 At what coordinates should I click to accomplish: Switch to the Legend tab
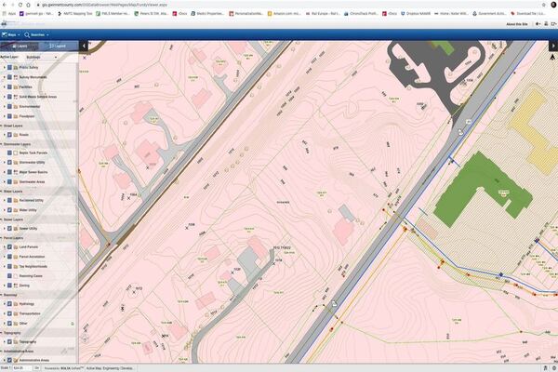pos(58,46)
